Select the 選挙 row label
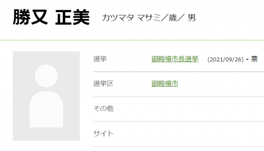 [x=100, y=59]
